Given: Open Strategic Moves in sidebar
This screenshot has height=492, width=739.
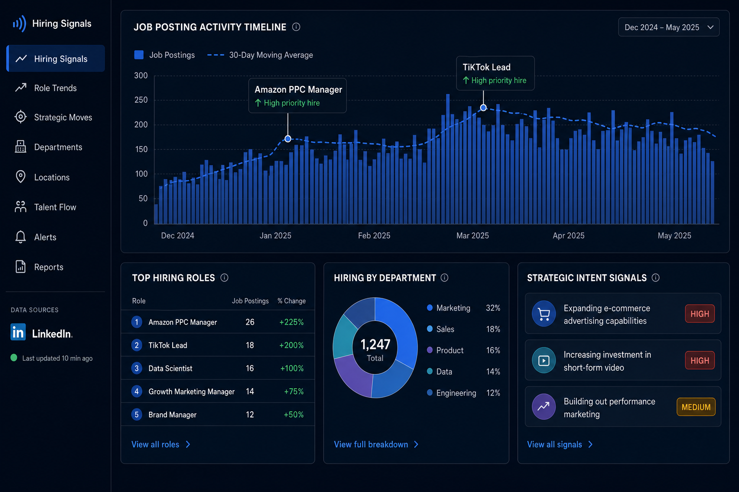Looking at the screenshot, I should coord(56,117).
